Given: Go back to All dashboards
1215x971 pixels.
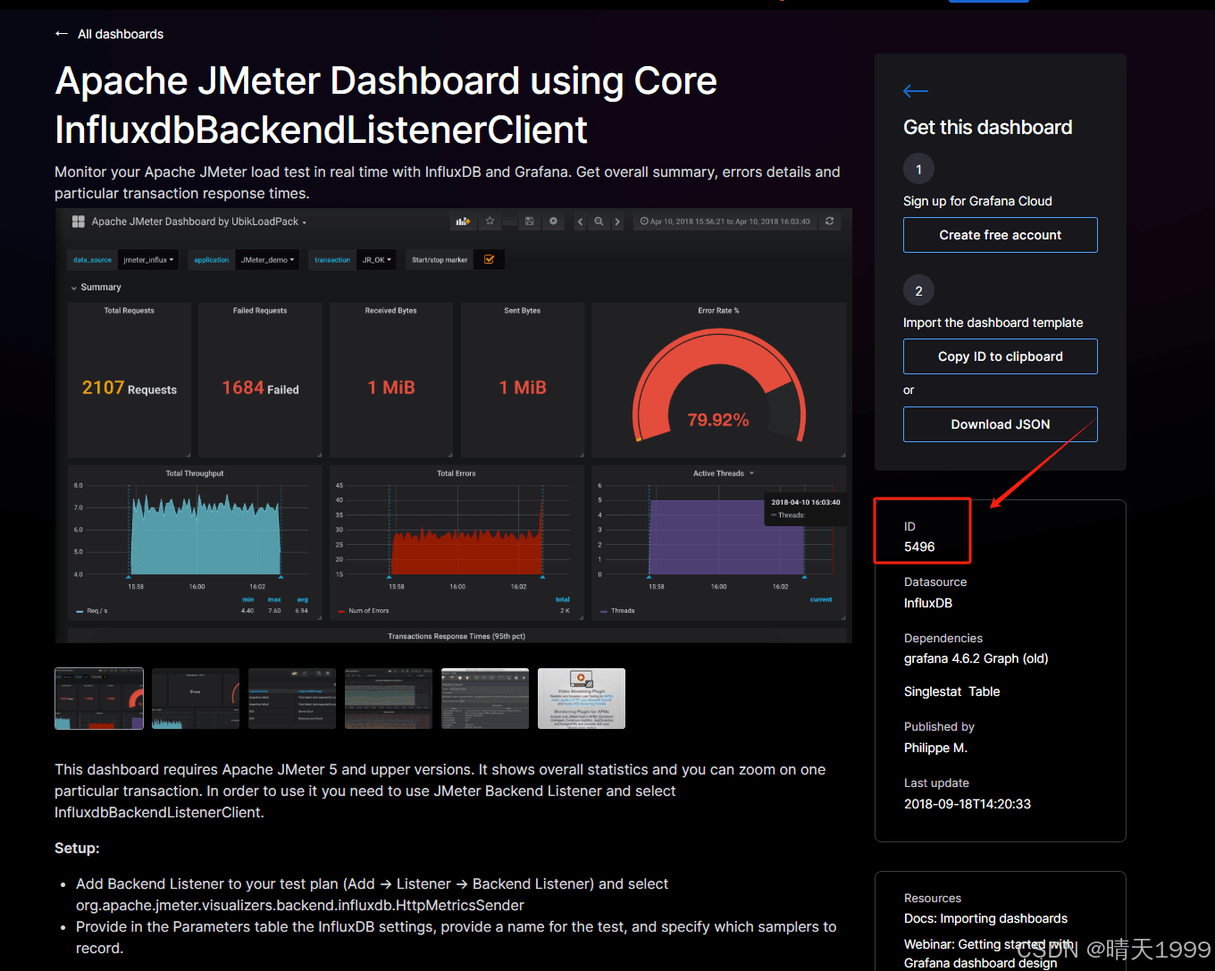Looking at the screenshot, I should (109, 34).
